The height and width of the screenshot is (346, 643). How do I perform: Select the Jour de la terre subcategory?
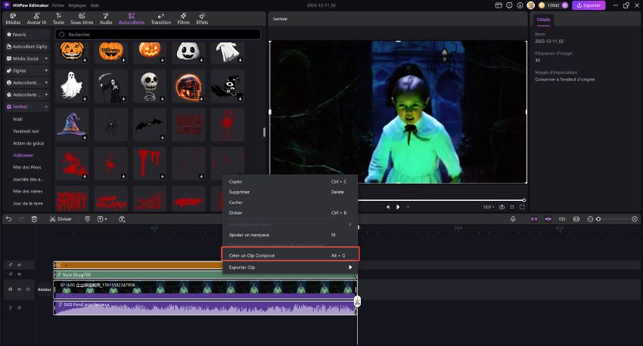[27, 203]
